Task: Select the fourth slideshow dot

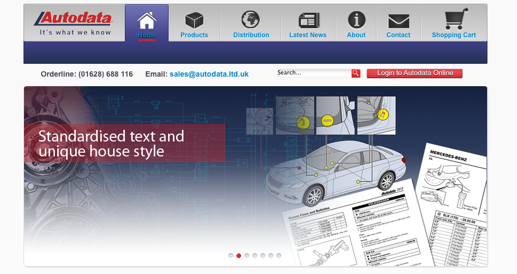Action: (255, 255)
